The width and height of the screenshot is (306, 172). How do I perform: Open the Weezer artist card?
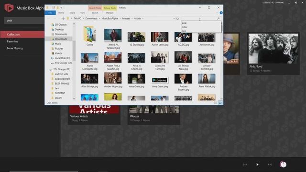(154, 115)
